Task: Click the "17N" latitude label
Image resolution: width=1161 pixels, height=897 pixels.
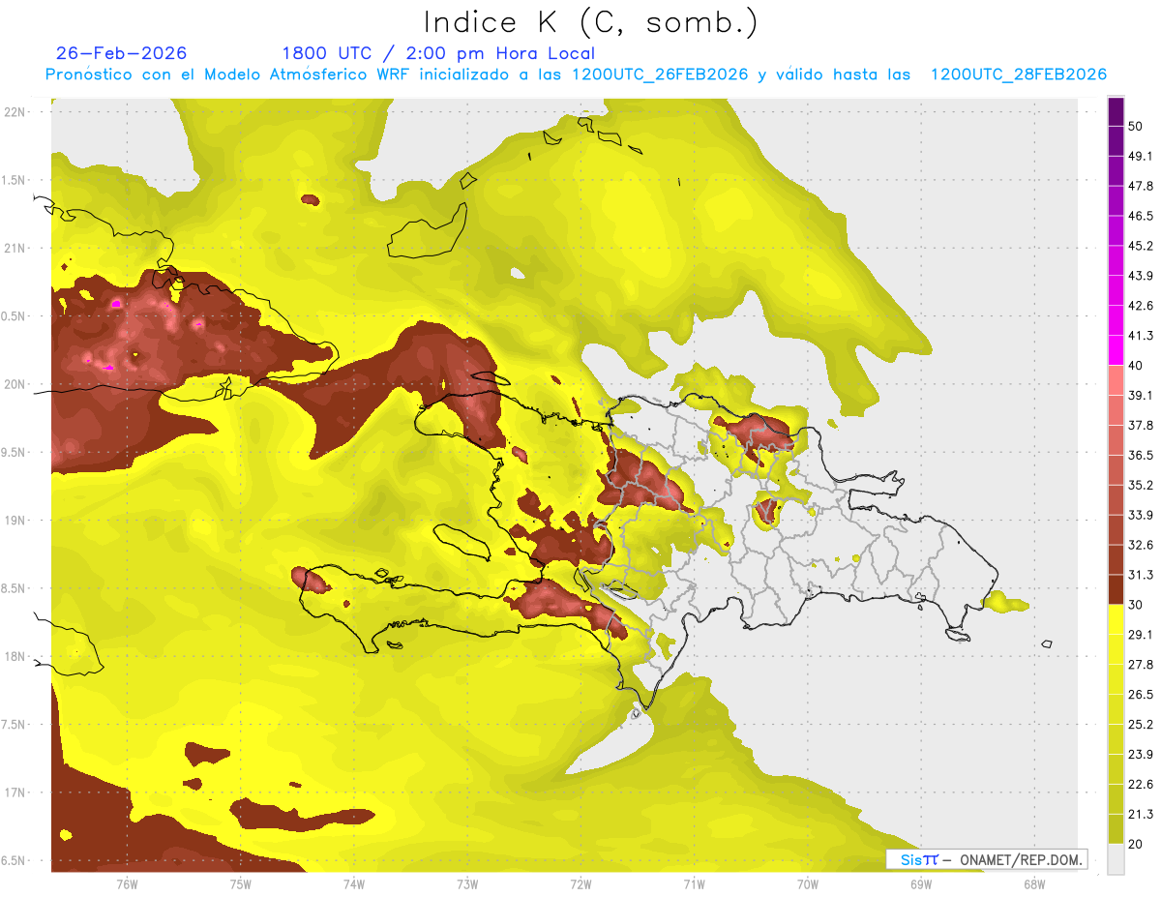Action: 15,792
